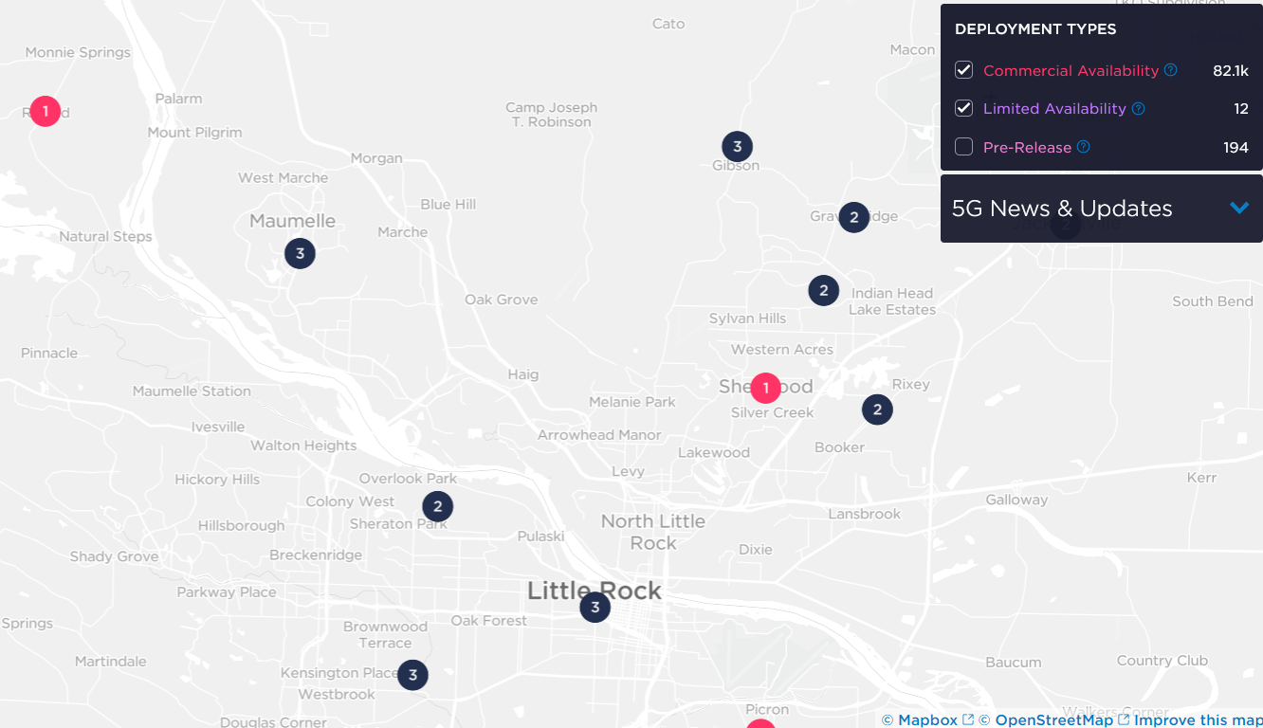Click the pink marker near Roland
The width and height of the screenshot is (1263, 728).
coord(45,111)
